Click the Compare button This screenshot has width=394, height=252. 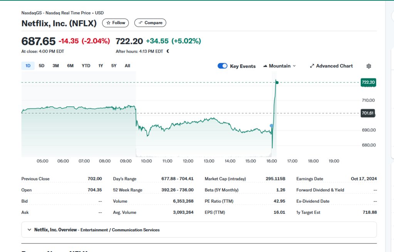[x=150, y=23]
